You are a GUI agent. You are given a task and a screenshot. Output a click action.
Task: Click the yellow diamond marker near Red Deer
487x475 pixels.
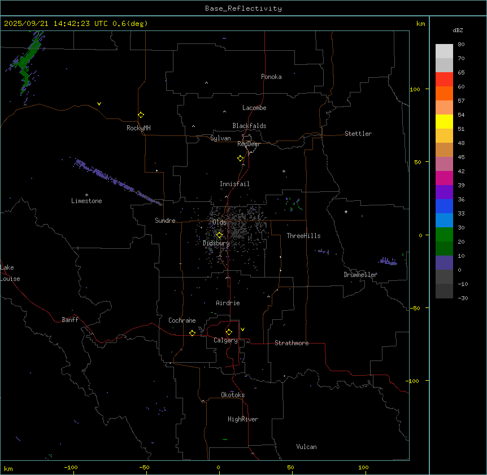tap(240, 158)
